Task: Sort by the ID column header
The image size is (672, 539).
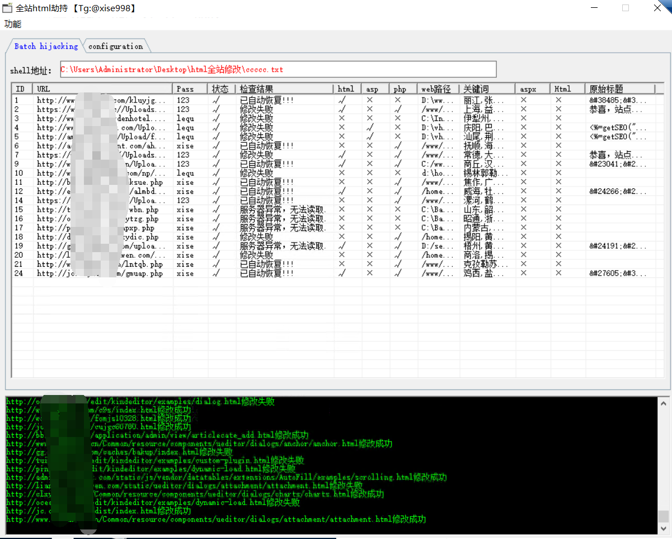Action: 22,89
